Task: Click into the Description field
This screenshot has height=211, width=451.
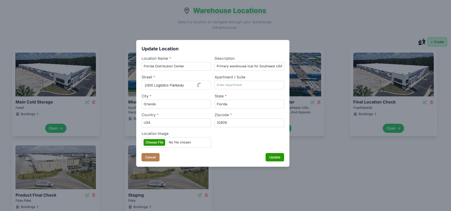Action: tap(249, 66)
